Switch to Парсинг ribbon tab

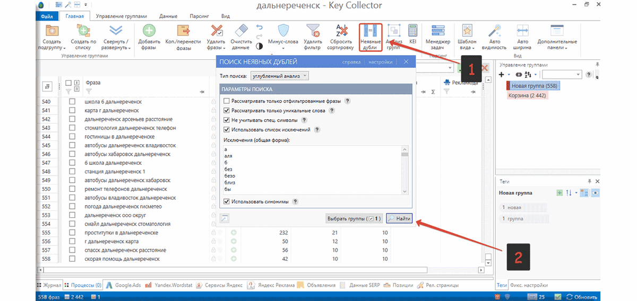pos(199,16)
